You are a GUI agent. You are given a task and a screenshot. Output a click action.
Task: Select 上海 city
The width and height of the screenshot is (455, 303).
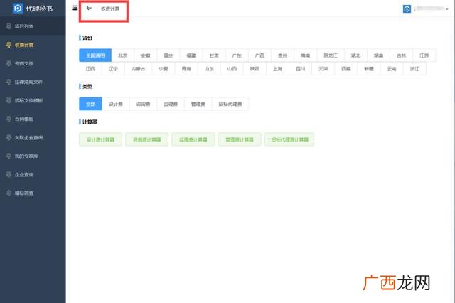[x=278, y=69]
